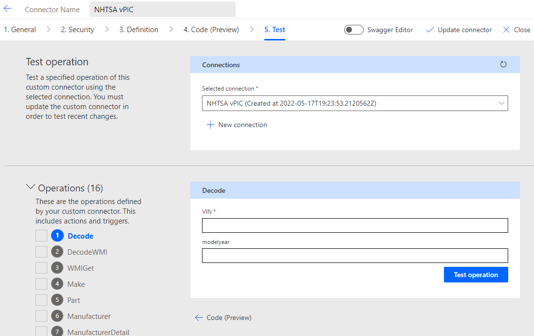Viewport: 534px width, 336px height.
Task: Go to the 2. Security tab
Action: pyautogui.click(x=77, y=30)
